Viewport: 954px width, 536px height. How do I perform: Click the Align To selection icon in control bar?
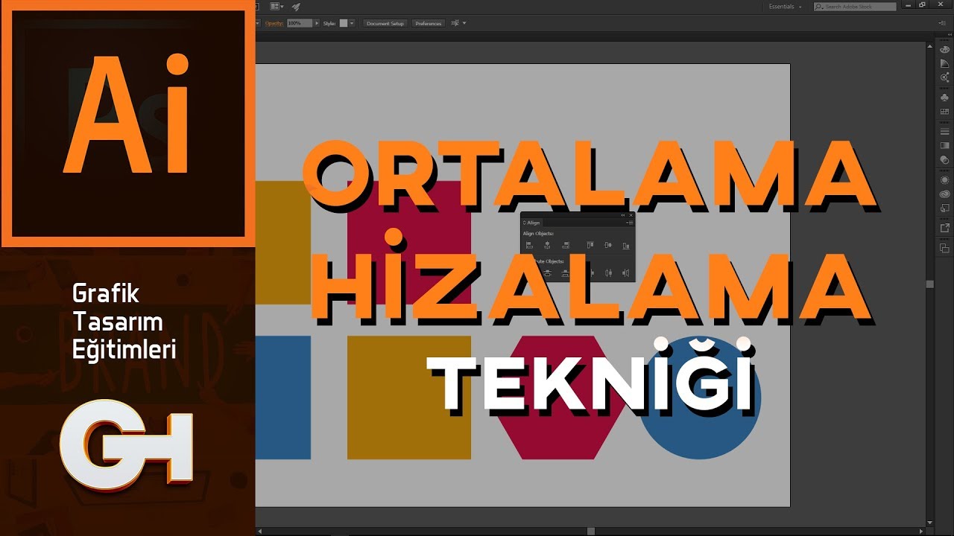point(455,23)
